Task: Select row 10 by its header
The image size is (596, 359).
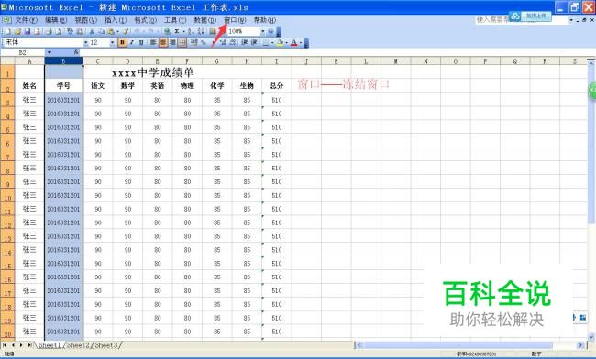Action: point(7,195)
